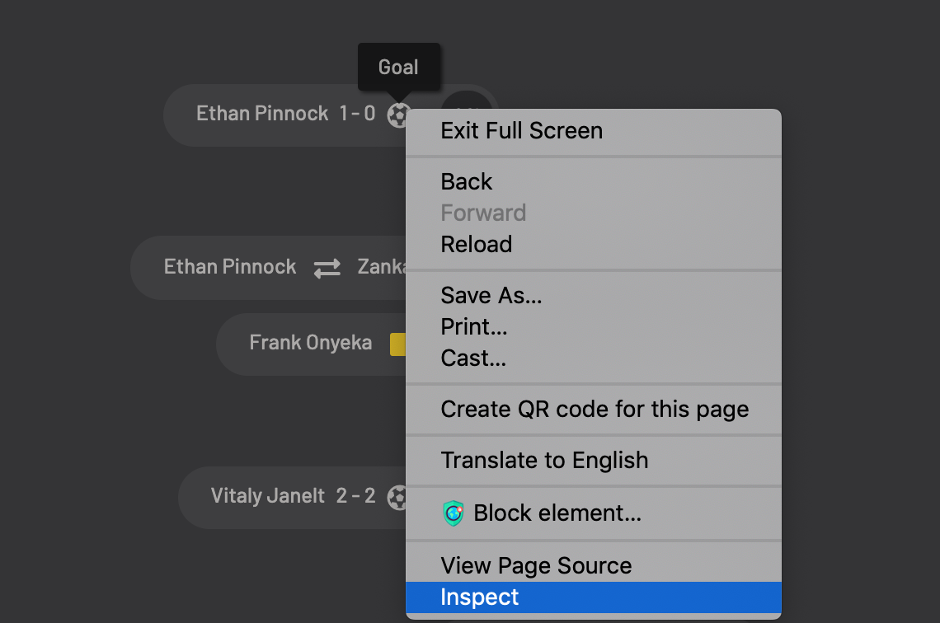
Task: Click Ethan Pinnock's name in the 1 - 0 event
Action: point(262,114)
